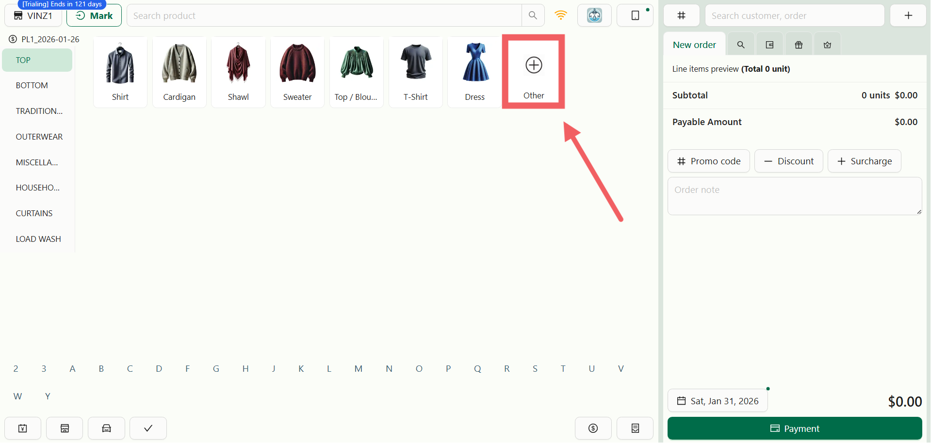This screenshot has width=931, height=443.
Task: Select the Cardigan product
Action: coord(180,72)
